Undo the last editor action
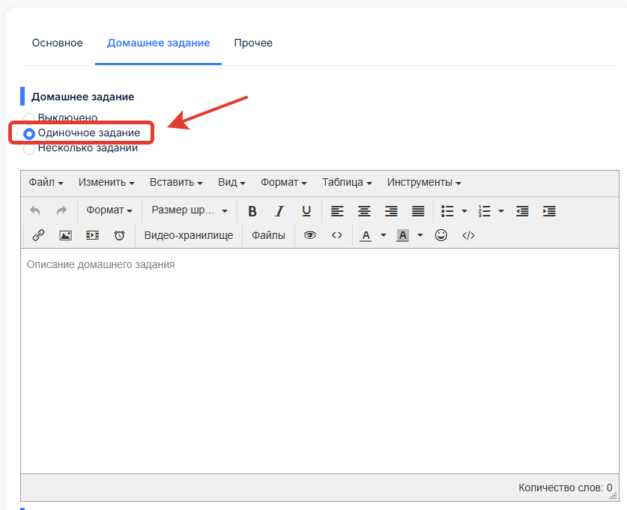Image resolution: width=627 pixels, height=510 pixels. coord(35,210)
